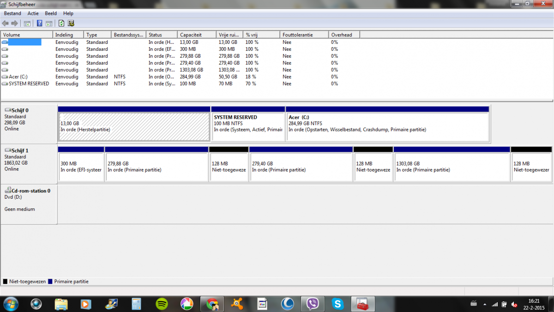Open Windows Media Player from taskbar
Screen dimensions: 554x312
click(86, 304)
